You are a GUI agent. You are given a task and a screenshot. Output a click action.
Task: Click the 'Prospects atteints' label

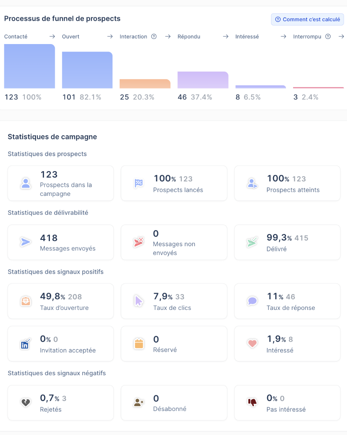(293, 190)
